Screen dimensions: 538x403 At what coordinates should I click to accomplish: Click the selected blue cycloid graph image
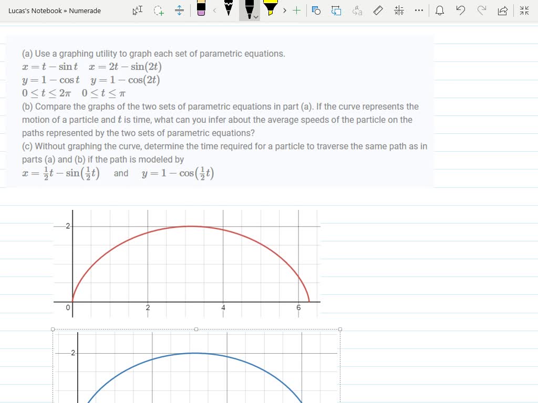pyautogui.click(x=196, y=366)
